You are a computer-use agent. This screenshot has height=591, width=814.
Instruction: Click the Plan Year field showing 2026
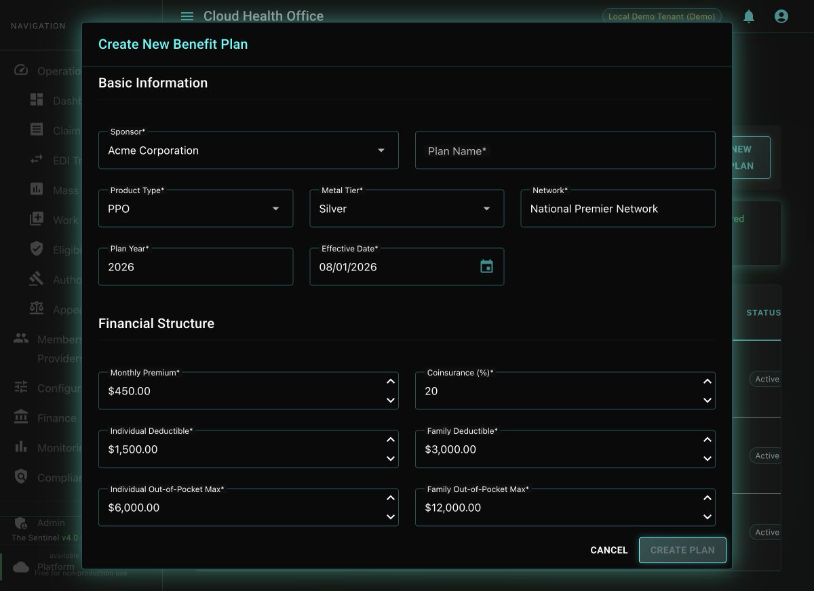pos(195,267)
